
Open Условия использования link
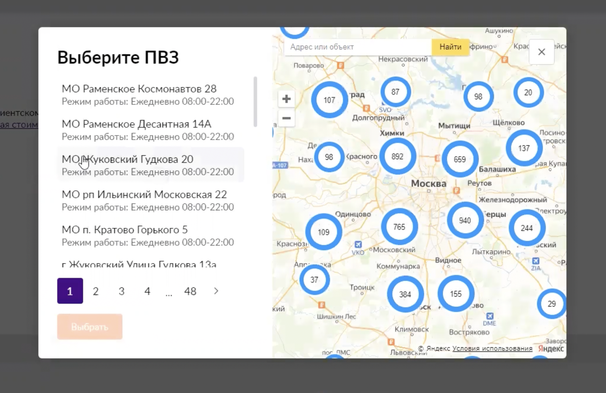(492, 348)
